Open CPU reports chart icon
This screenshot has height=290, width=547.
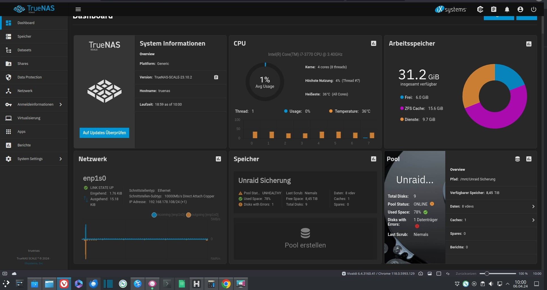(374, 43)
